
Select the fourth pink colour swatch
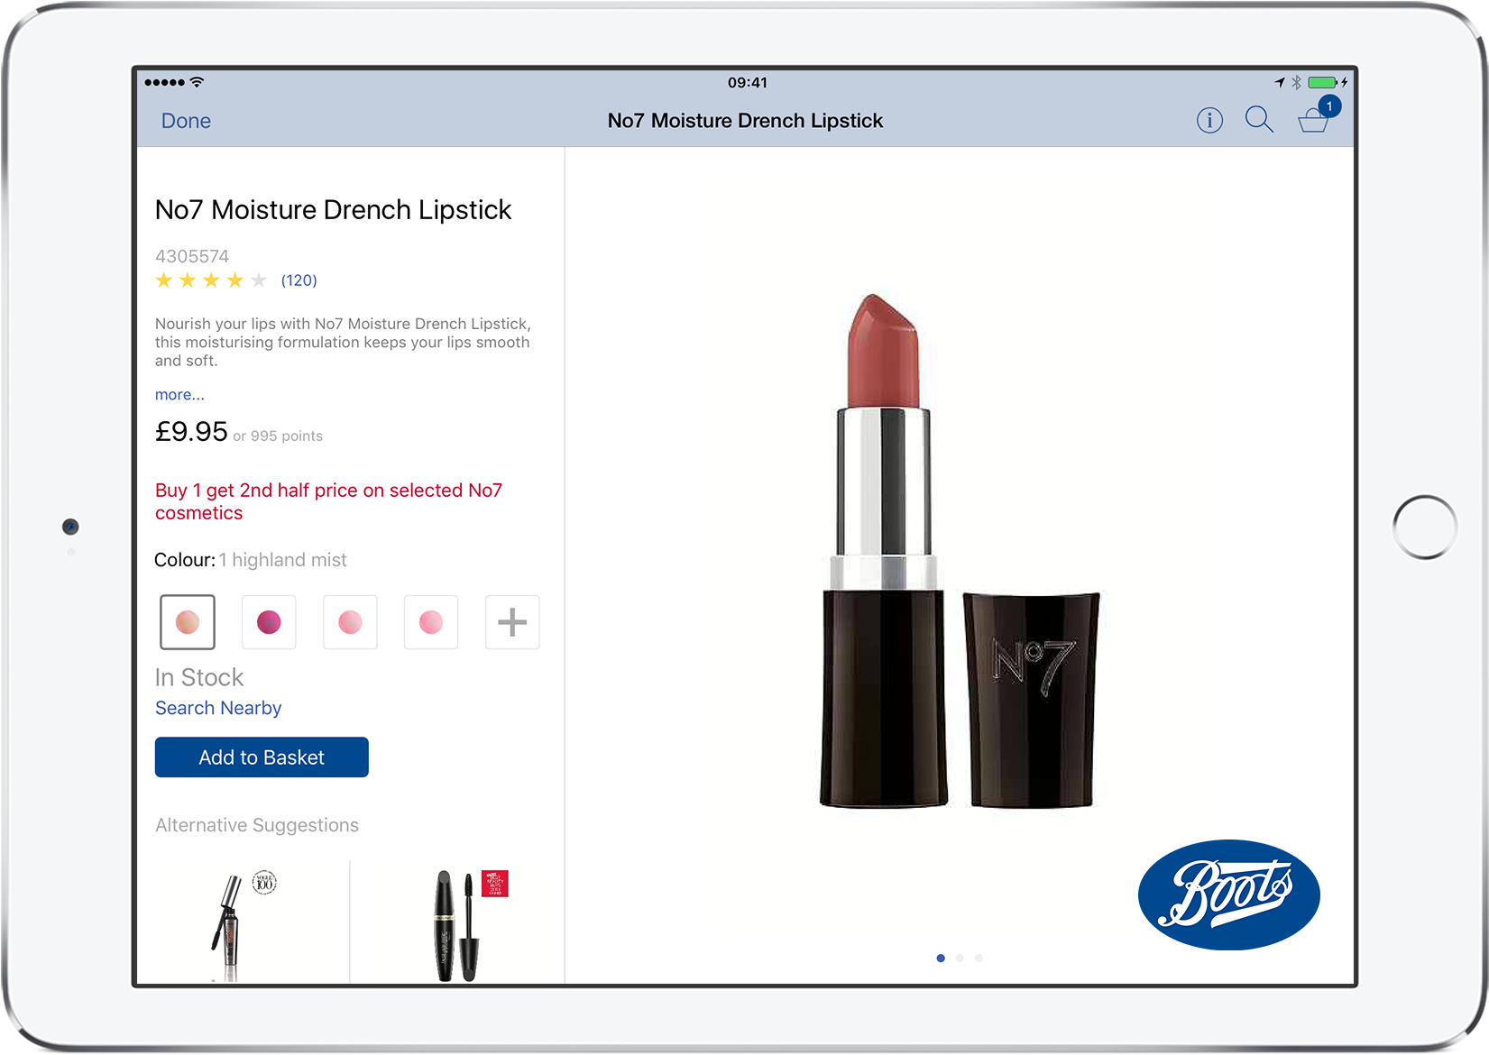(431, 622)
